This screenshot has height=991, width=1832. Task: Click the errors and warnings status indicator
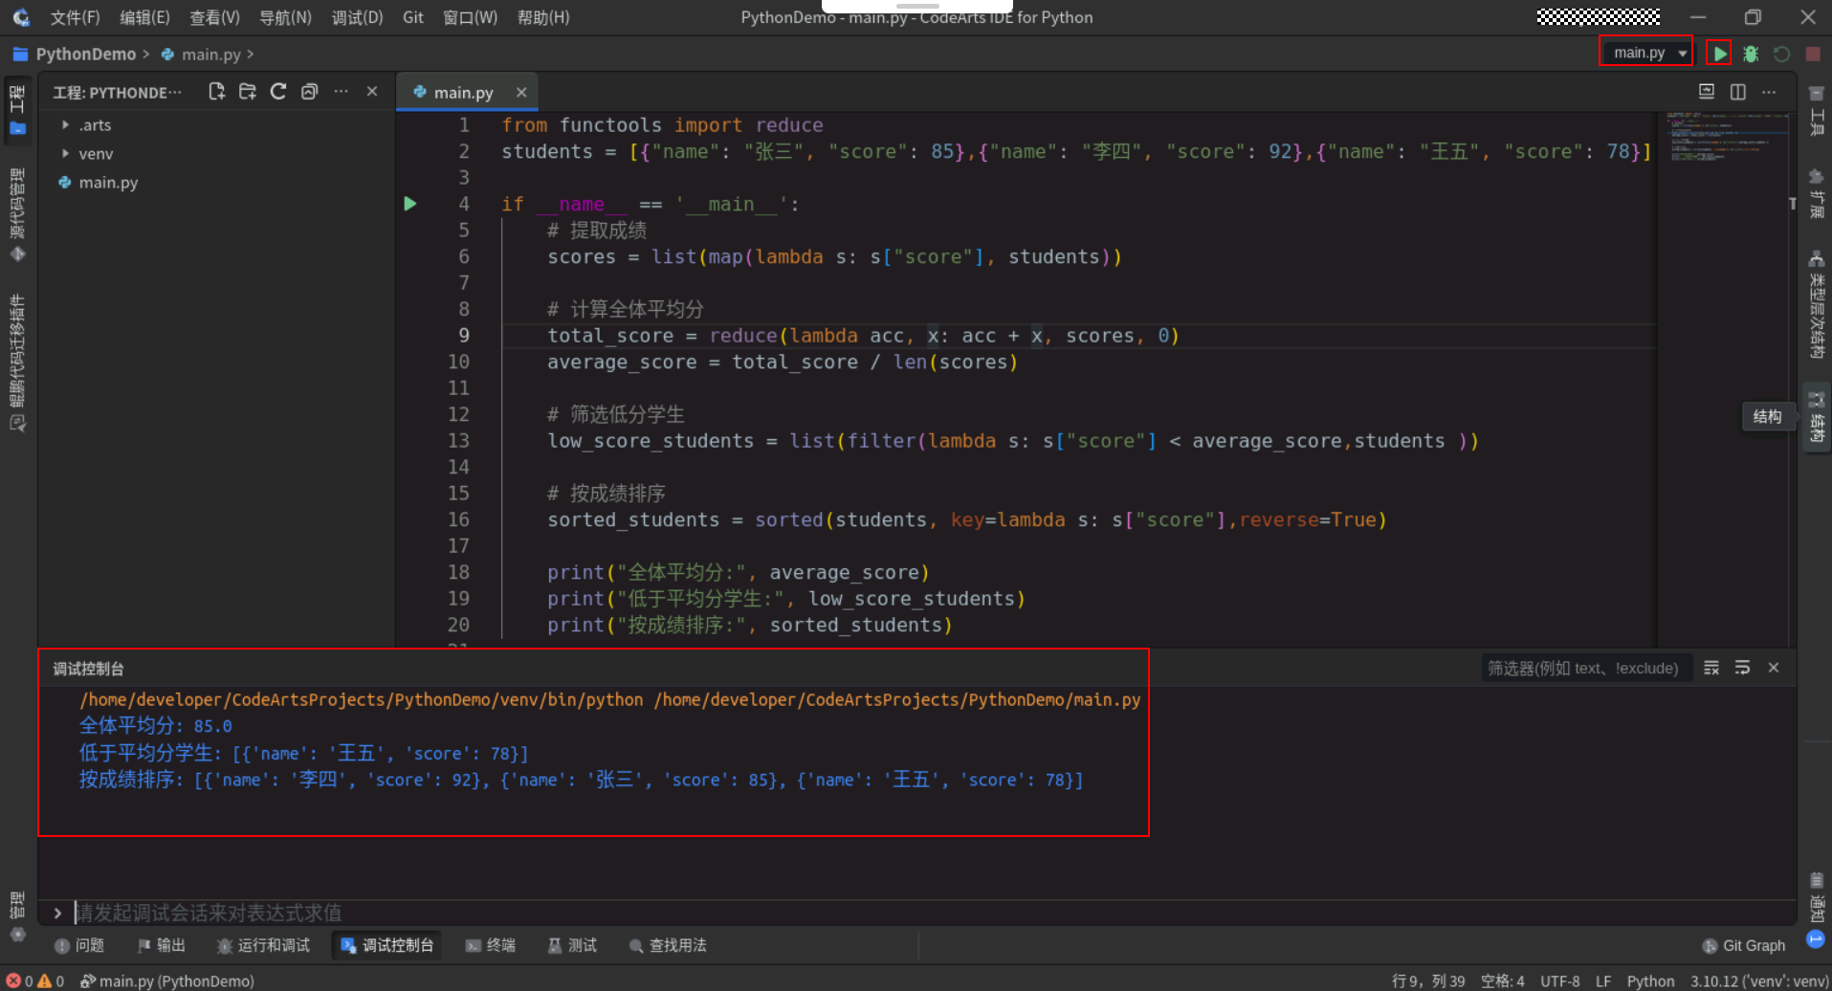35,980
